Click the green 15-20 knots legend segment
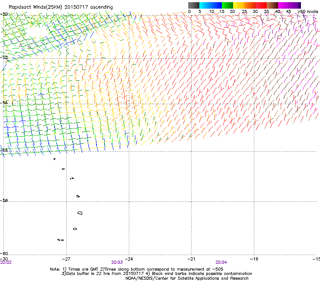 click(x=227, y=5)
